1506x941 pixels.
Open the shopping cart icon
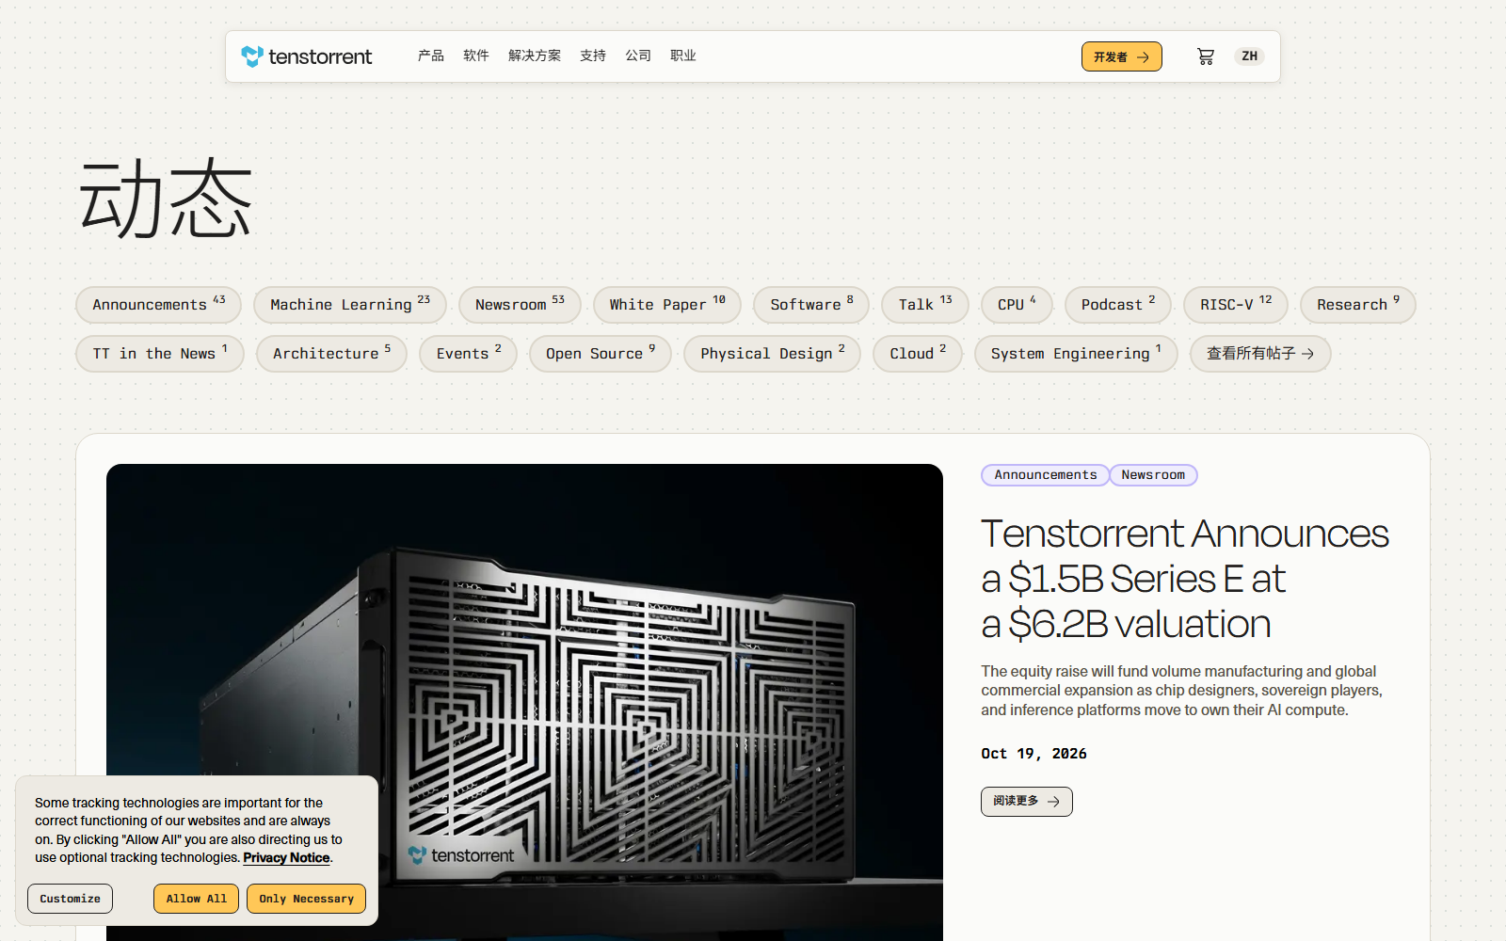pyautogui.click(x=1206, y=56)
